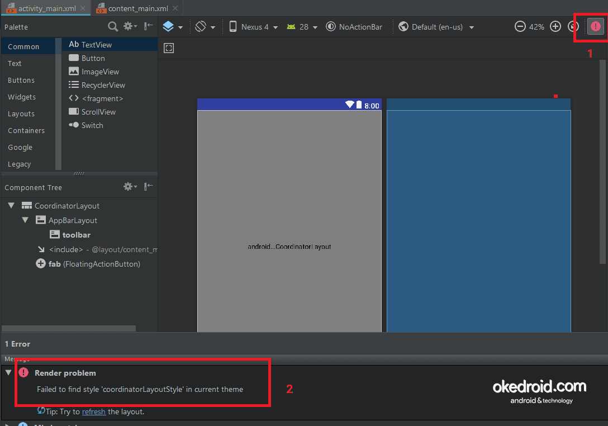
Task: Search the Palette with magnifier icon
Action: coord(113,26)
